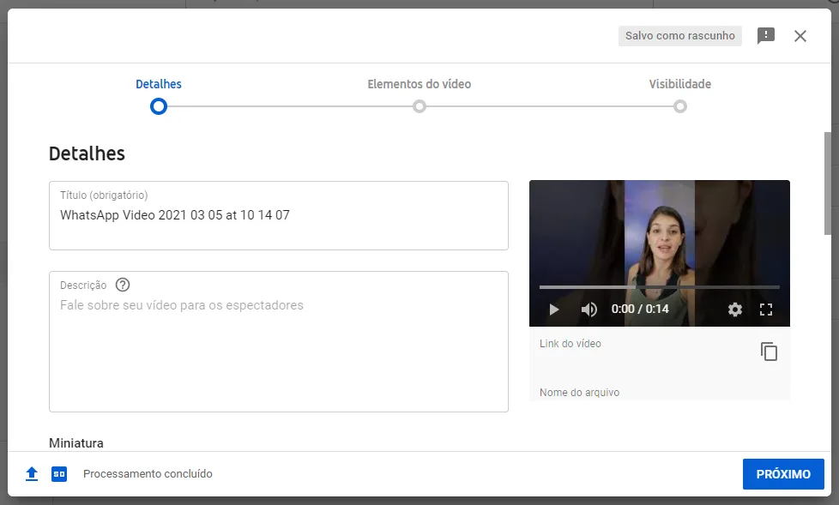This screenshot has height=505, width=839.
Task: Click the video progress bar
Action: (659, 287)
